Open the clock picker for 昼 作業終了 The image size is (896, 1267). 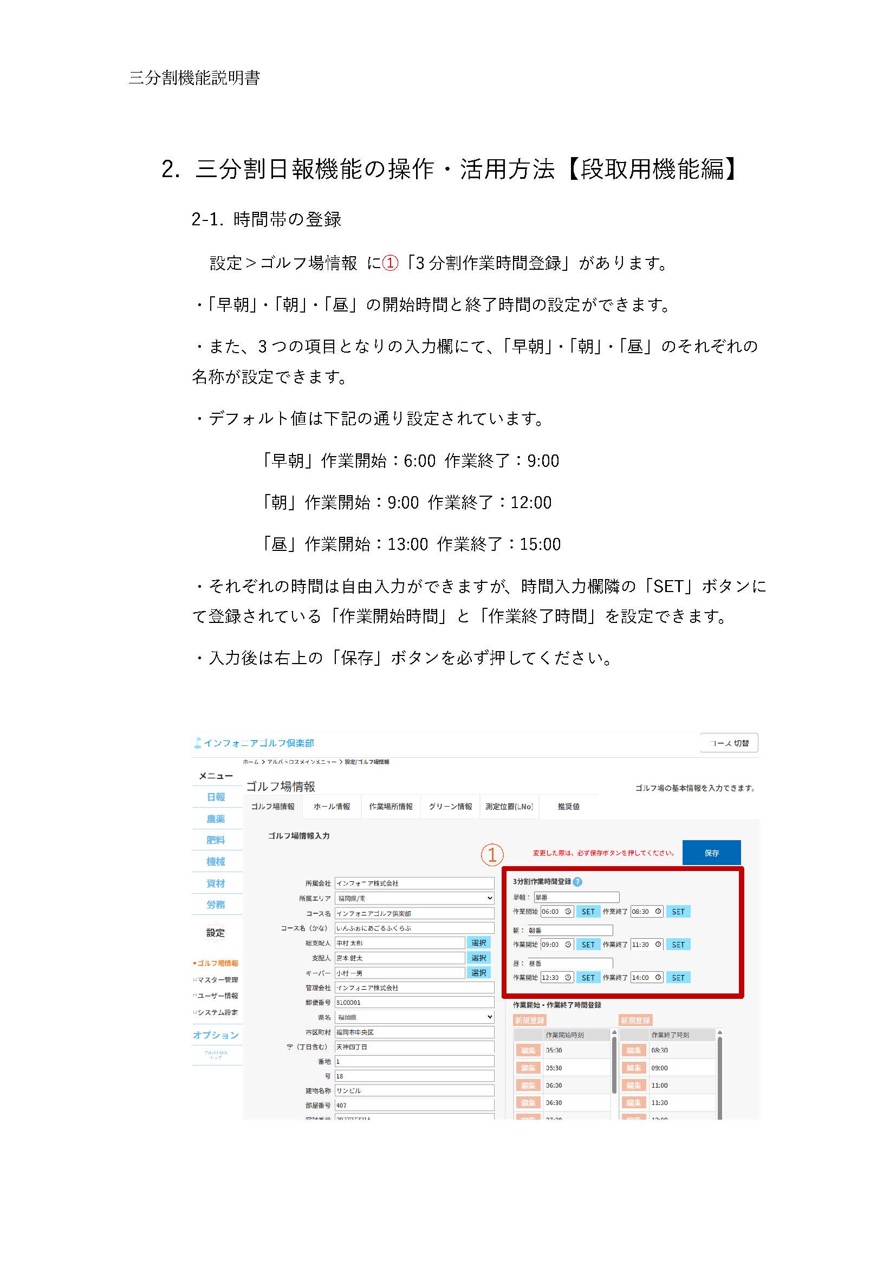pos(658,977)
